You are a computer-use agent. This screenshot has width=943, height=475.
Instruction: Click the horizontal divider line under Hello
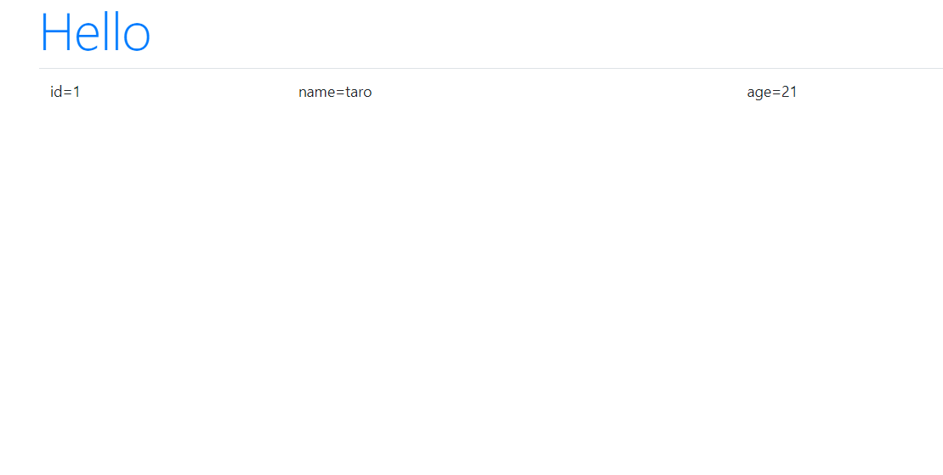[491, 69]
